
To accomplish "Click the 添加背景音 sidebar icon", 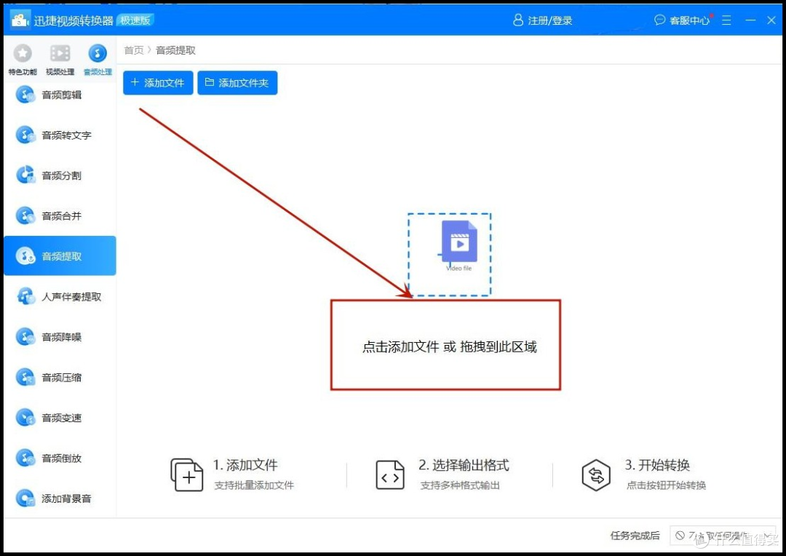I will point(25,498).
